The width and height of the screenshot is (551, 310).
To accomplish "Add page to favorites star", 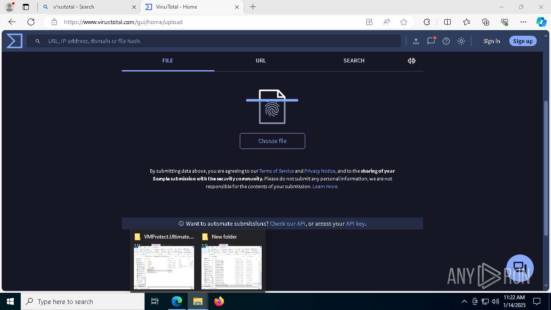I will click(x=404, y=22).
